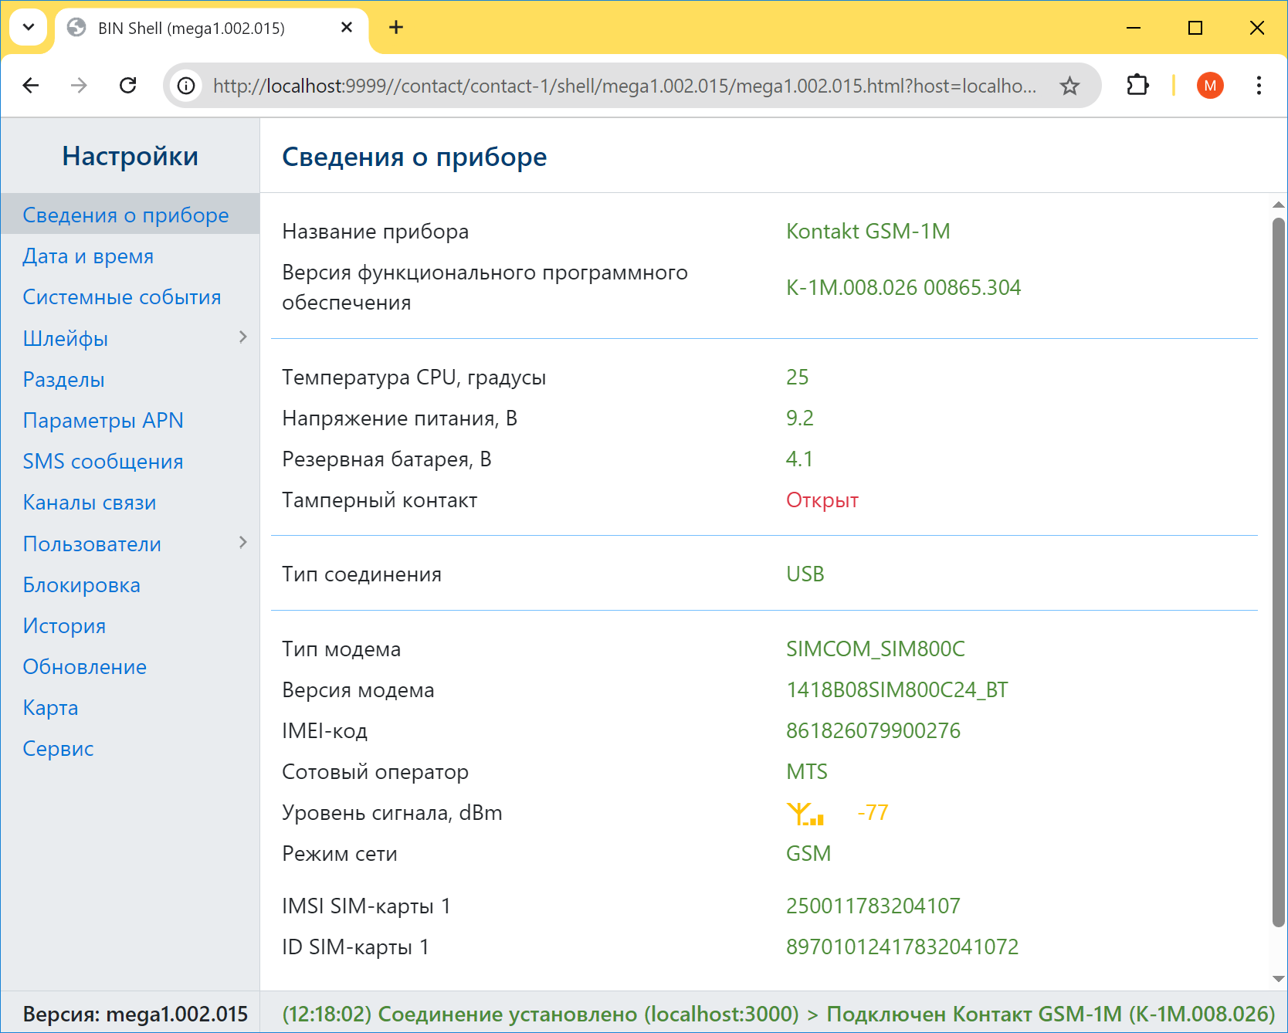
Task: Open the tab search dropdown
Action: click(x=29, y=28)
